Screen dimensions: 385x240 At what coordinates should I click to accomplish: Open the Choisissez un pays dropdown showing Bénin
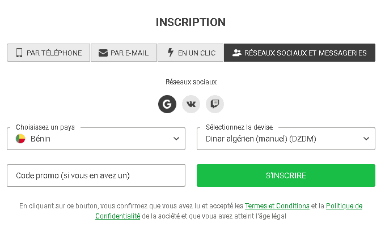(x=96, y=139)
